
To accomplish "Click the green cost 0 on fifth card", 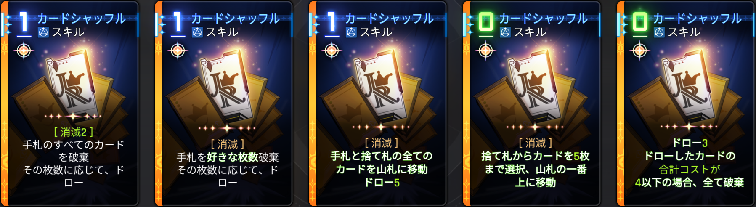I will coord(640,21).
